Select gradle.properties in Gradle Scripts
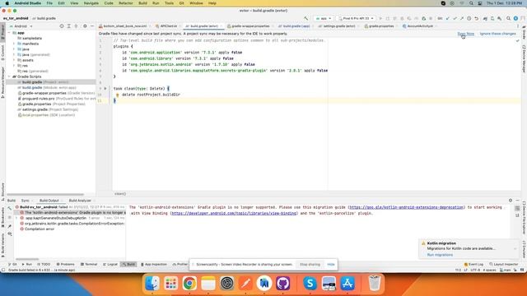The height and width of the screenshot is (296, 527). pos(51,104)
